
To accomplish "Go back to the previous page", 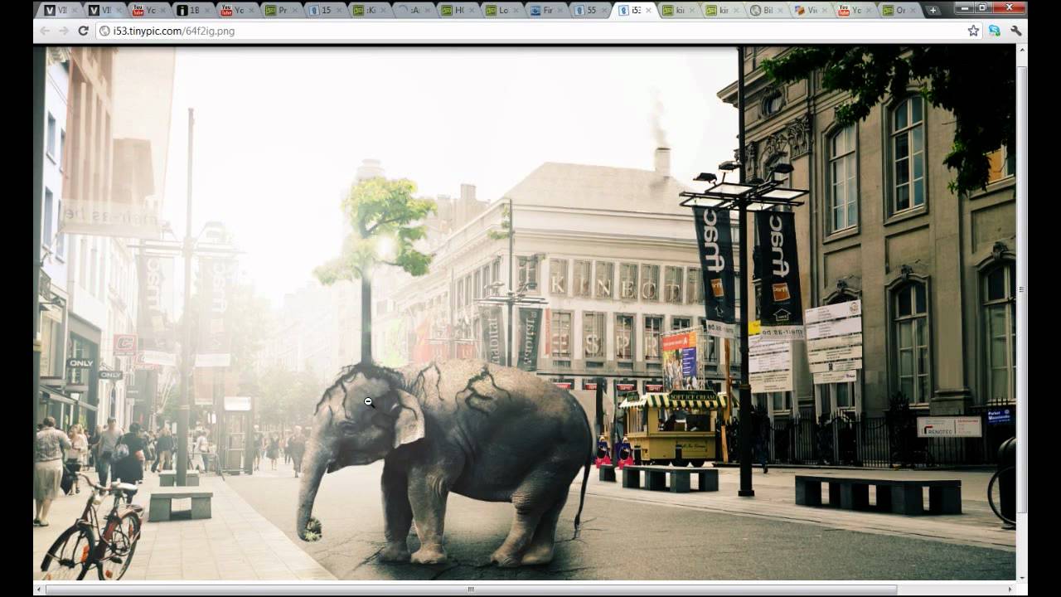I will (x=45, y=31).
